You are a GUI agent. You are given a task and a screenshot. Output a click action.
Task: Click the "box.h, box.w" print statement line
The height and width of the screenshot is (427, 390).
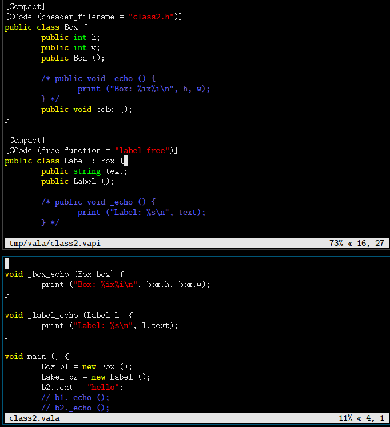tap(126, 285)
